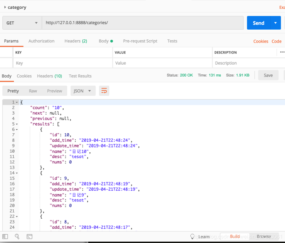Collapse the object at line 22
This screenshot has width=285, height=243.
pyautogui.click(x=17, y=216)
